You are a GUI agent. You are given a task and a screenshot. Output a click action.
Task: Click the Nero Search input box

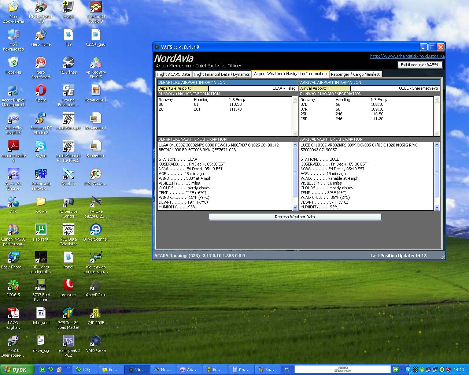click(342, 370)
